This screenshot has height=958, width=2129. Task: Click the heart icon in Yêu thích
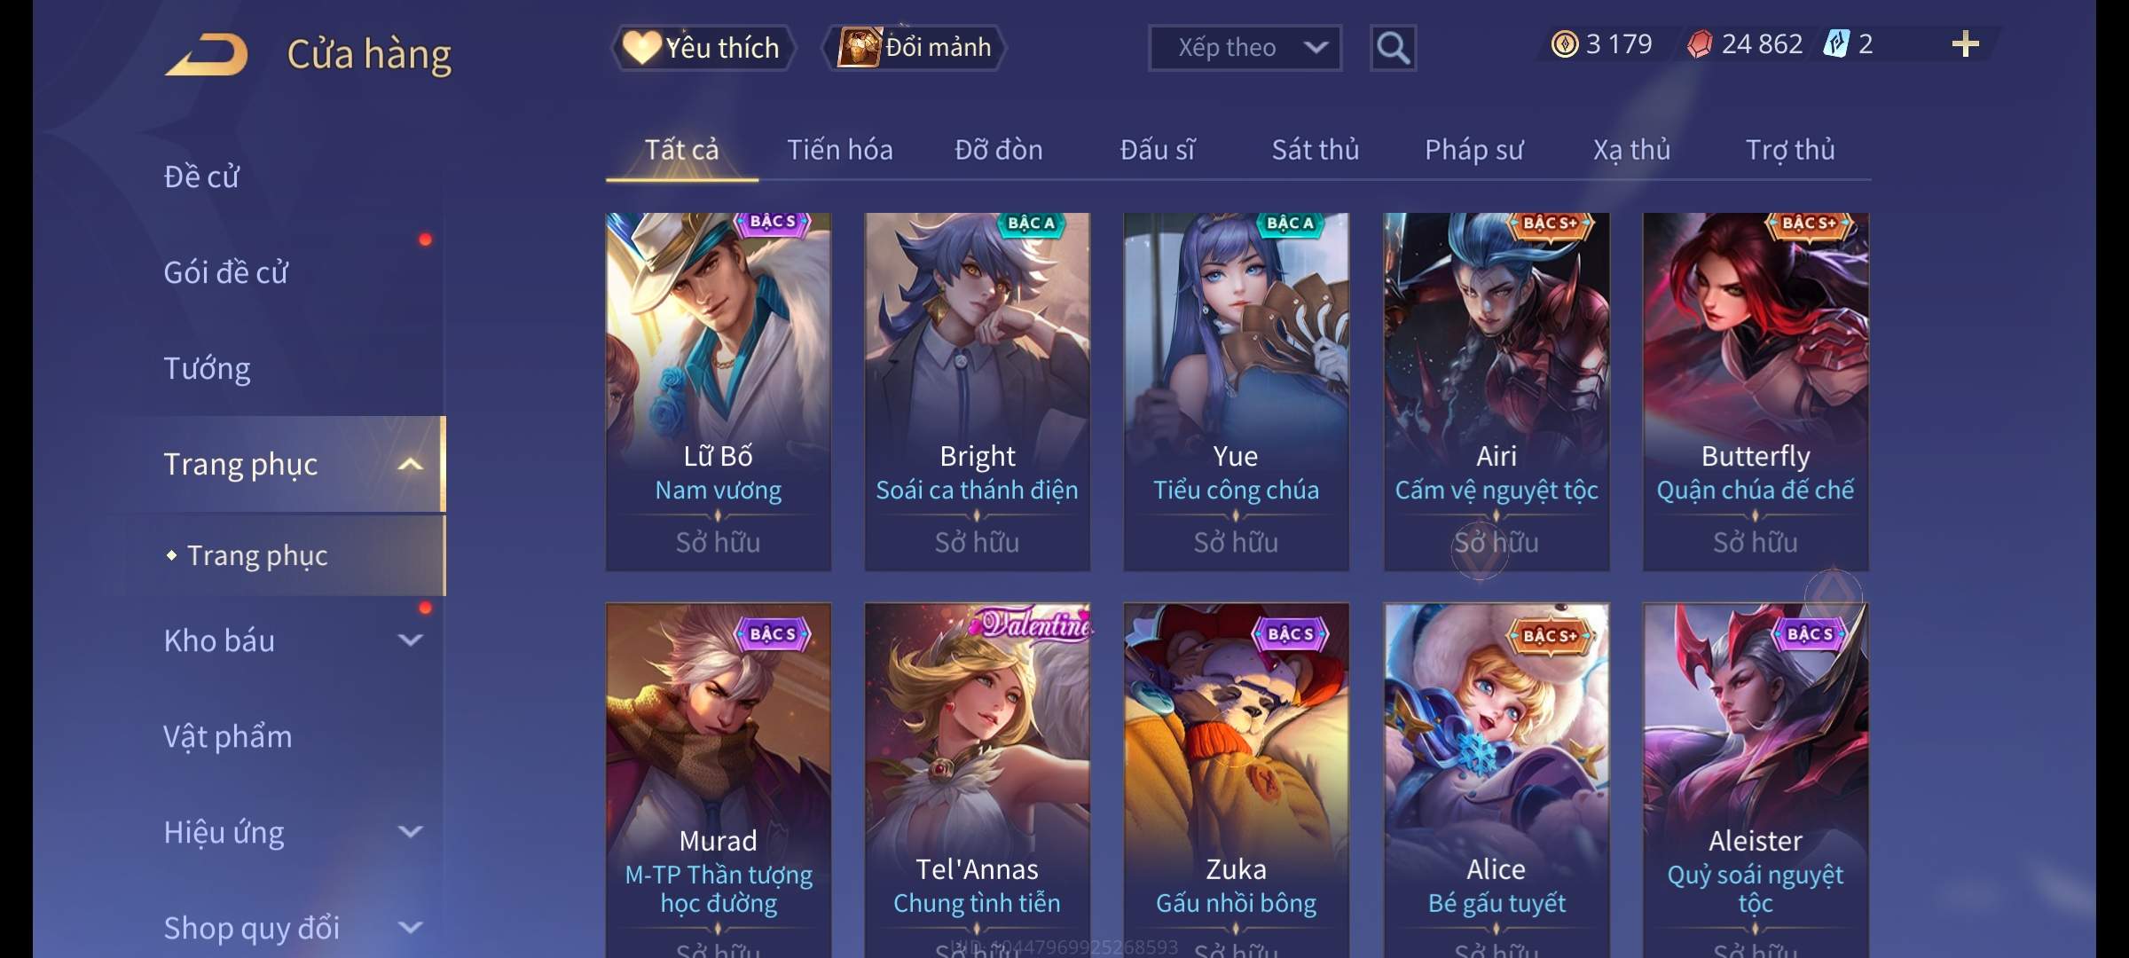pyautogui.click(x=640, y=47)
